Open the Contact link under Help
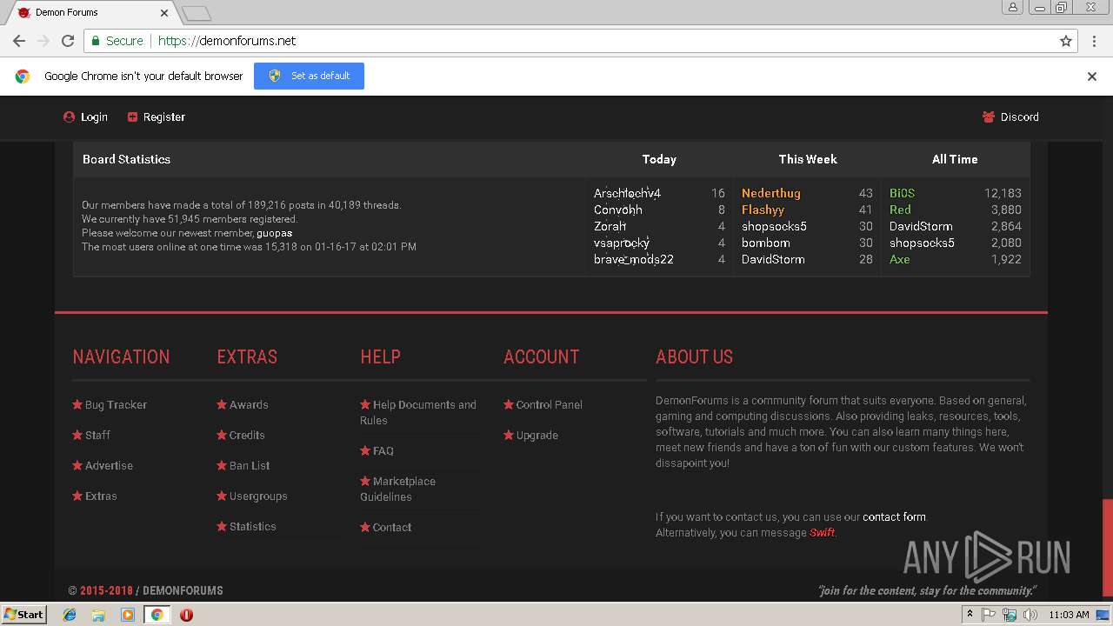 tap(392, 527)
